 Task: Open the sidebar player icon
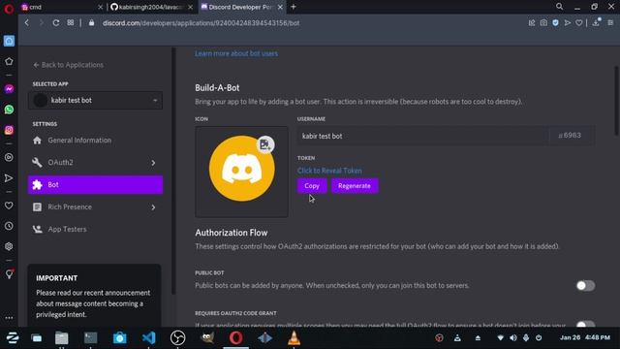point(9,157)
